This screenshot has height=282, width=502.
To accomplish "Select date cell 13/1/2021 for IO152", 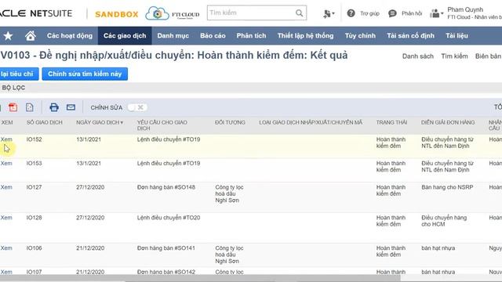I will pyautogui.click(x=89, y=139).
